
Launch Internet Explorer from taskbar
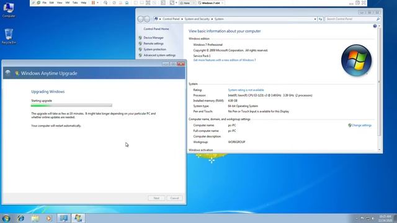tap(20, 218)
